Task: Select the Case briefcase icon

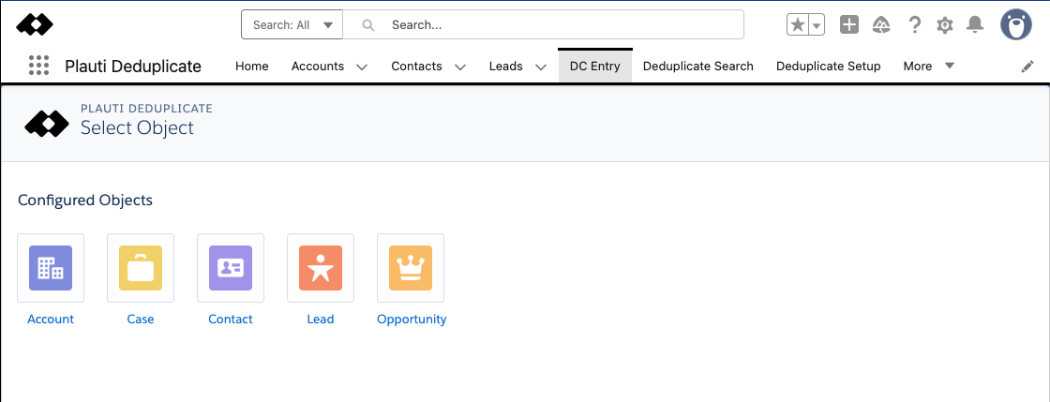Action: click(141, 268)
